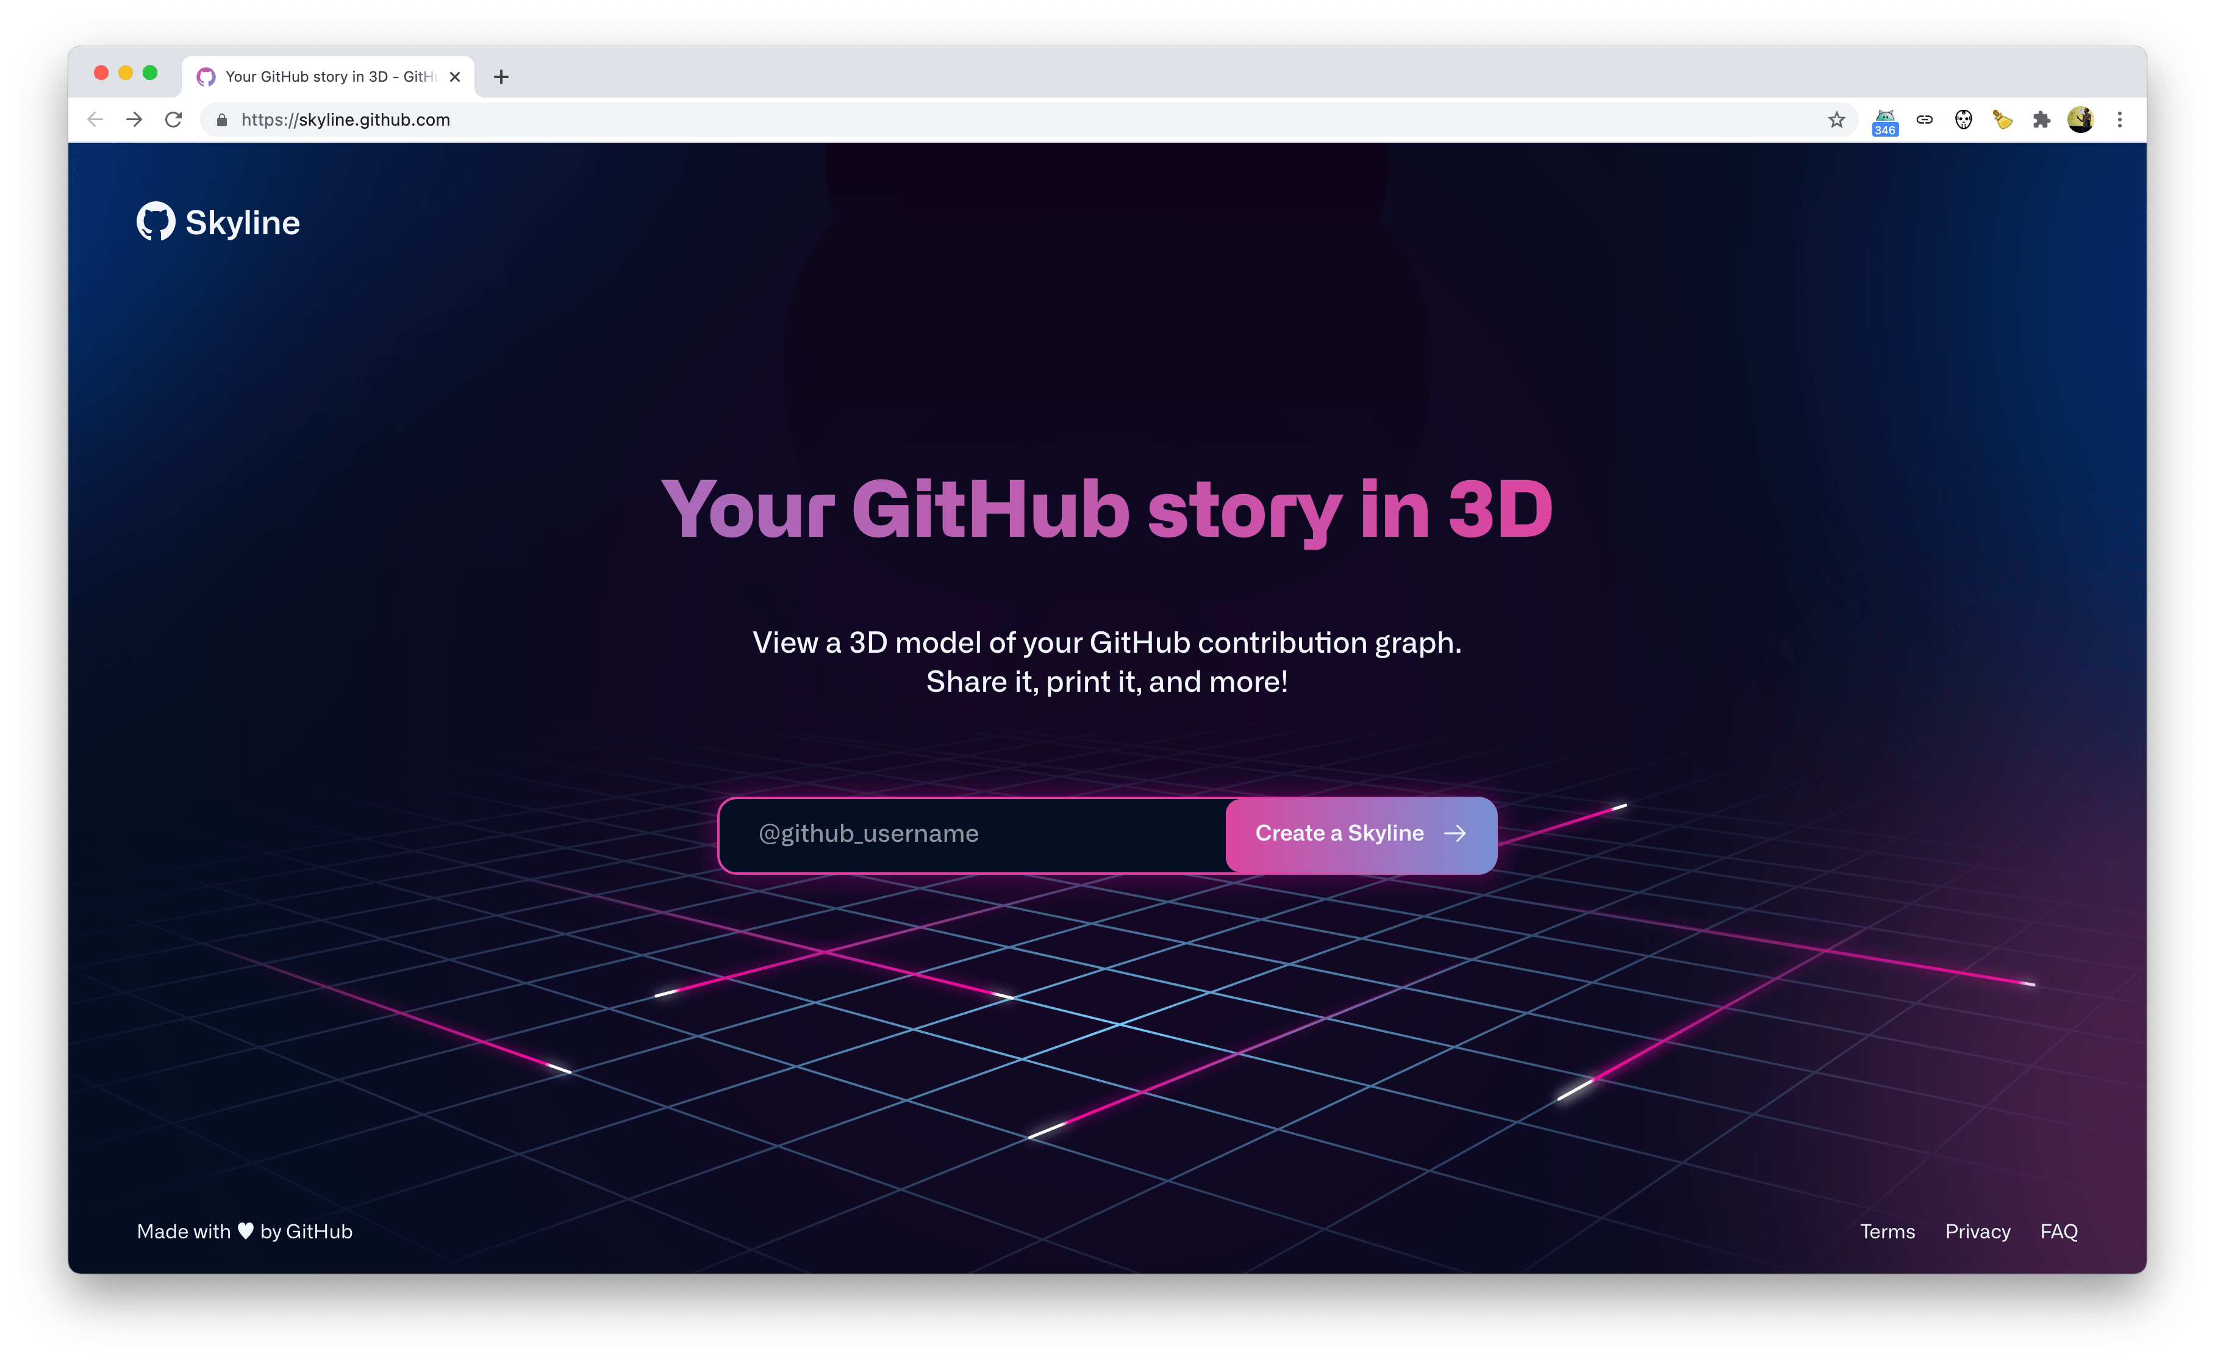
Task: Click the GitHub Octocat logo beside Skyline
Action: (155, 221)
